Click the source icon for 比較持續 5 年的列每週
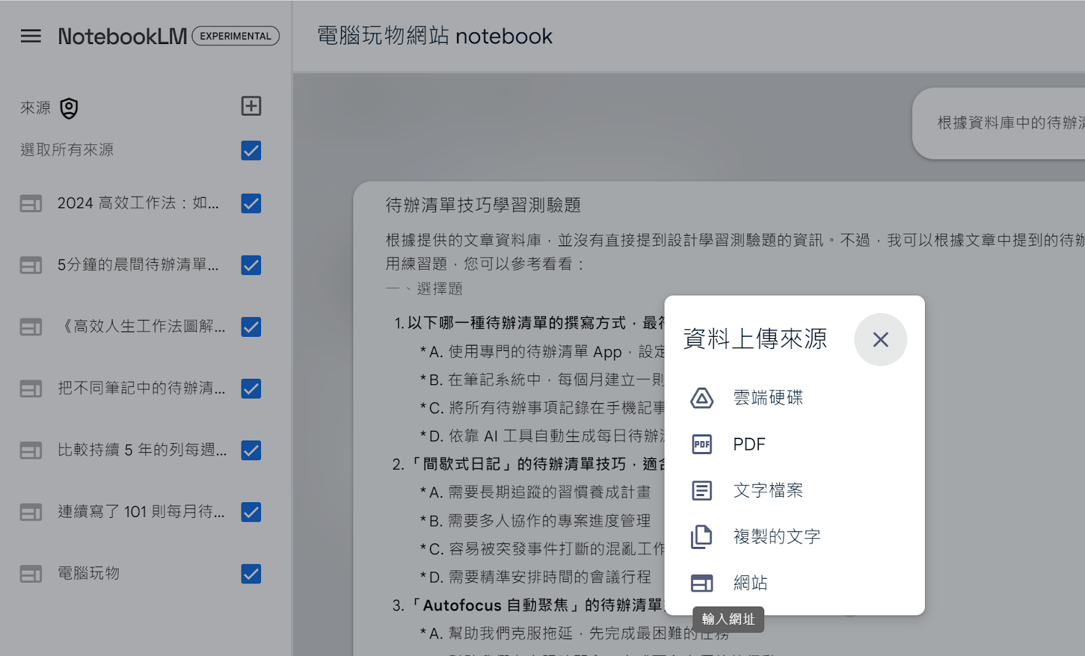 click(31, 451)
